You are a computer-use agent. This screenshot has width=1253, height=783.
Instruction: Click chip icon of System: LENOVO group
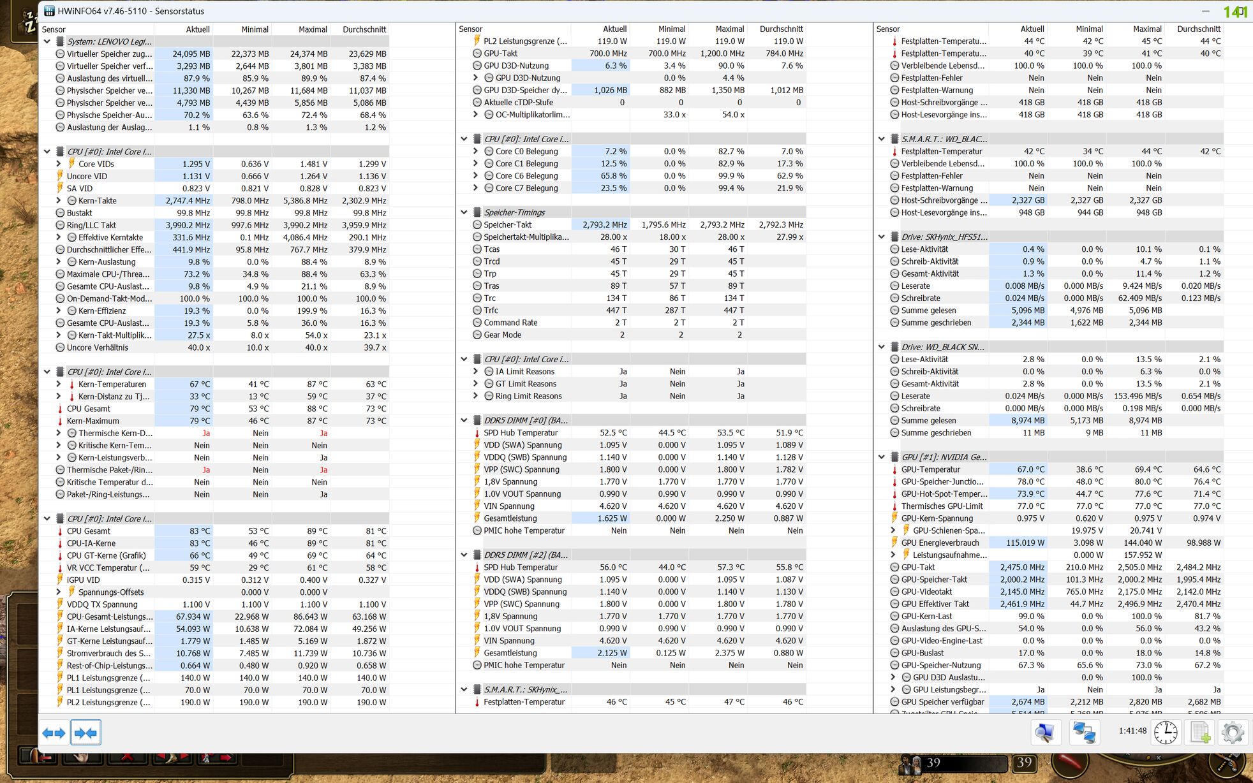(x=60, y=41)
